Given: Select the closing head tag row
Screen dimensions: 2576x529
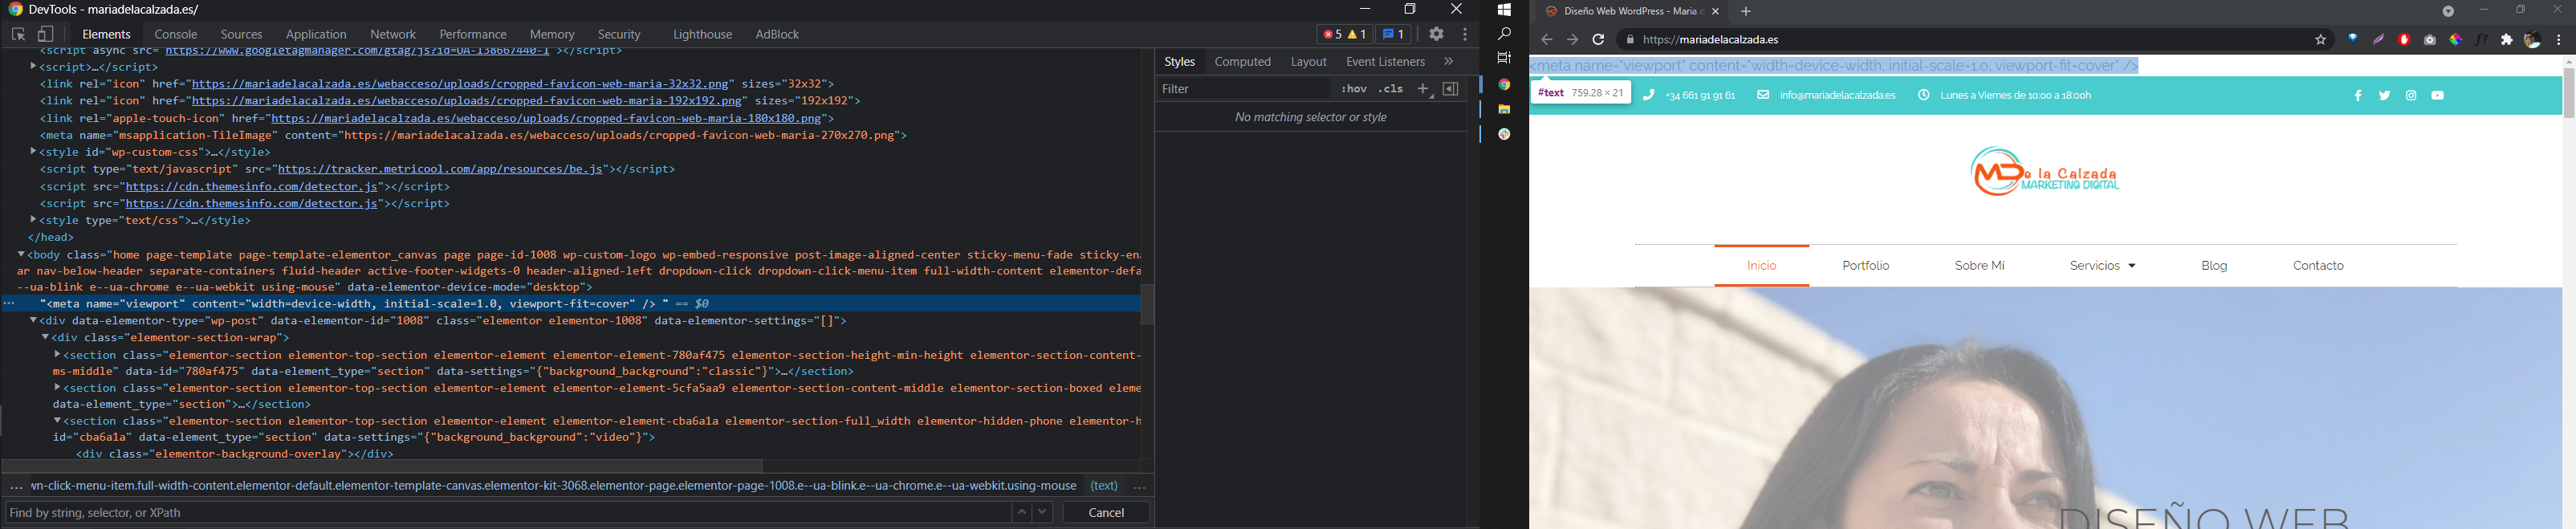Looking at the screenshot, I should pos(52,237).
